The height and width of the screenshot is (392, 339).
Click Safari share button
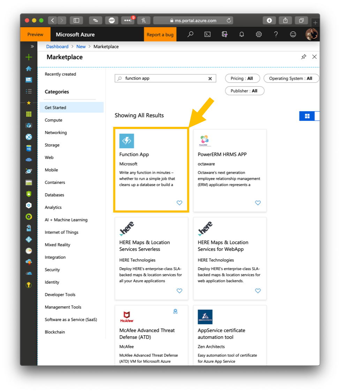coord(285,21)
